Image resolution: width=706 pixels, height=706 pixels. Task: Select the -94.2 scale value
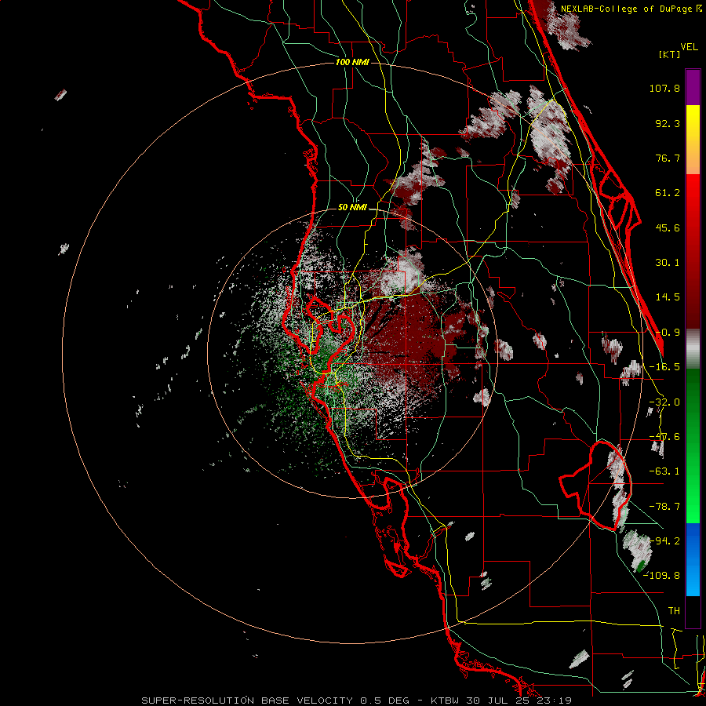664,541
